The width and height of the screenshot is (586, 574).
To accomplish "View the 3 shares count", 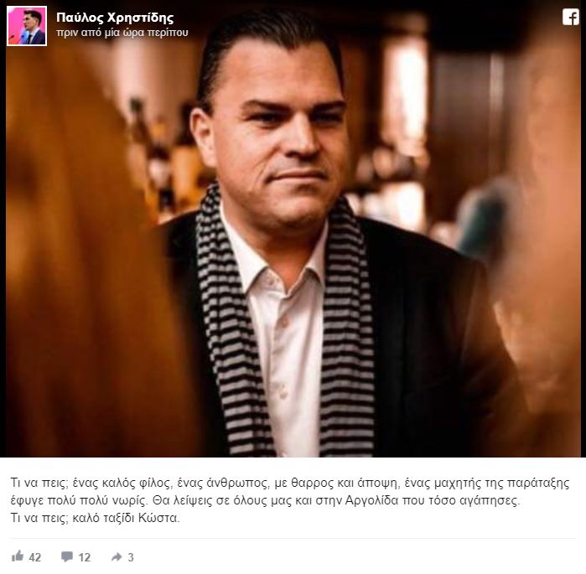I will pyautogui.click(x=131, y=557).
